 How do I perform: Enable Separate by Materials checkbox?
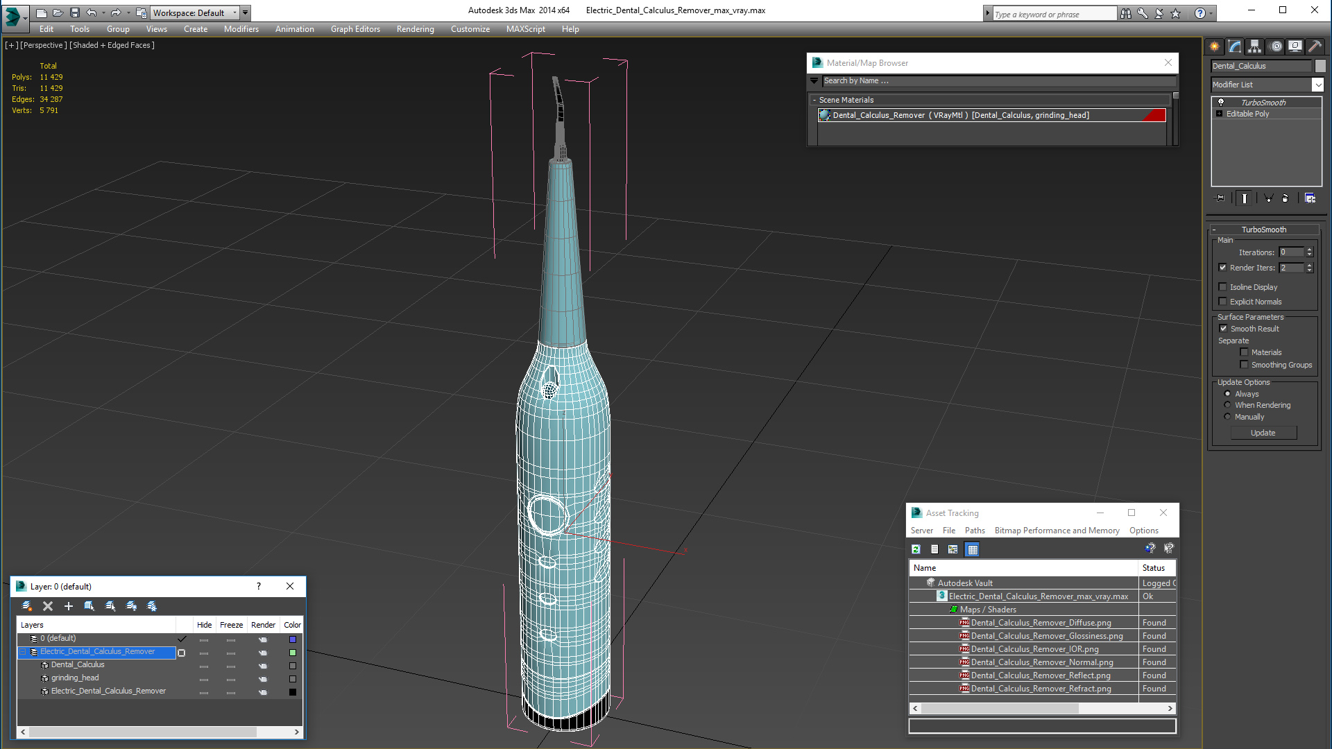coord(1244,352)
